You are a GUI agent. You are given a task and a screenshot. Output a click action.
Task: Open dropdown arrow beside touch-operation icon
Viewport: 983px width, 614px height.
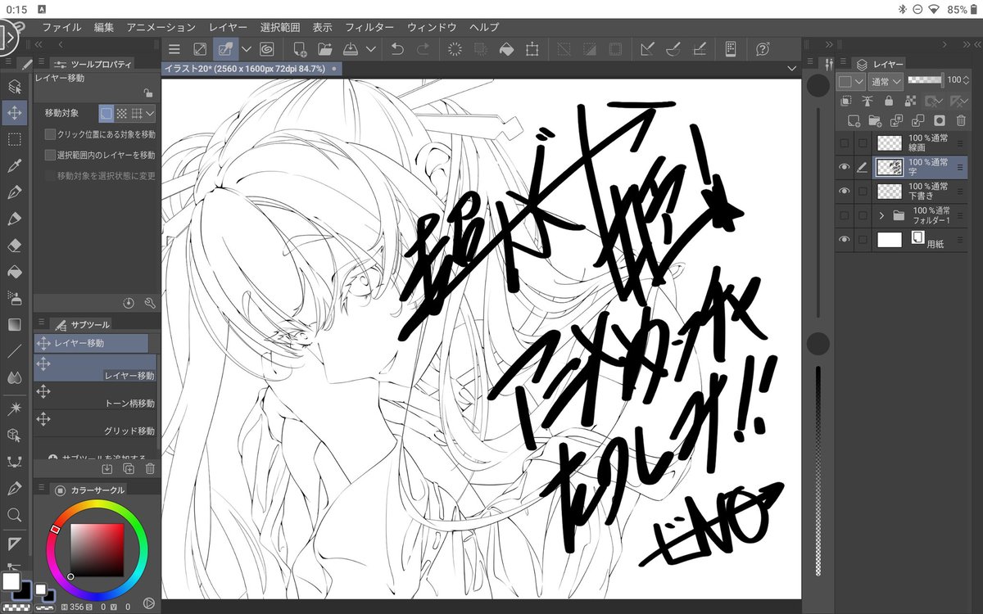(245, 49)
